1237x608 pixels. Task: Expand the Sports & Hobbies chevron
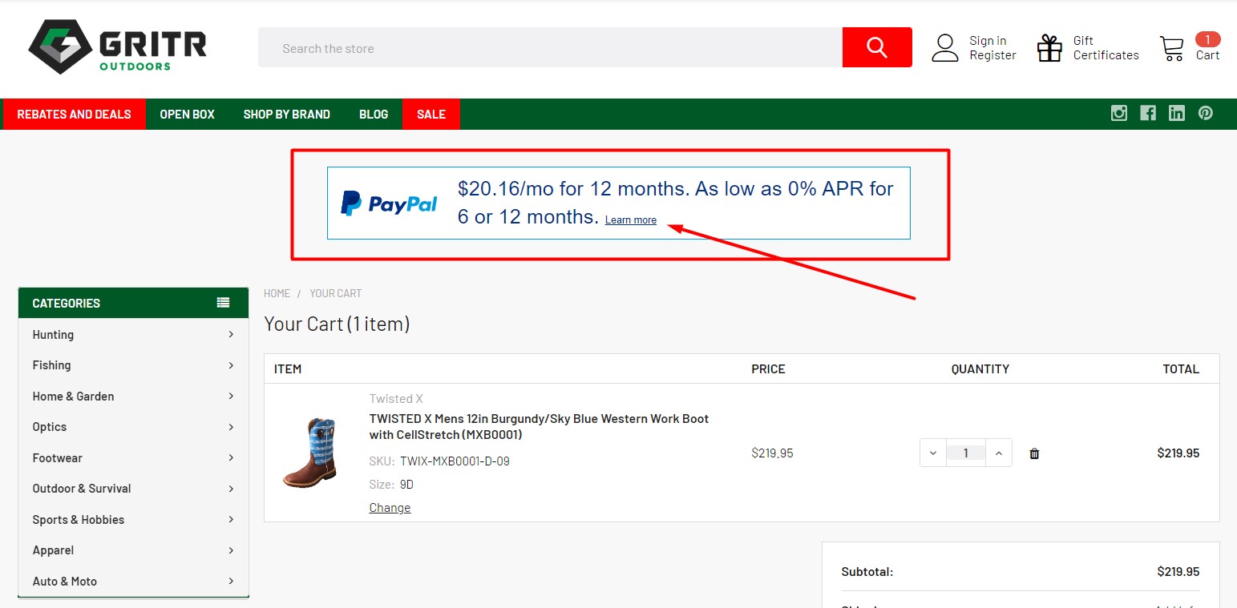pos(231,519)
